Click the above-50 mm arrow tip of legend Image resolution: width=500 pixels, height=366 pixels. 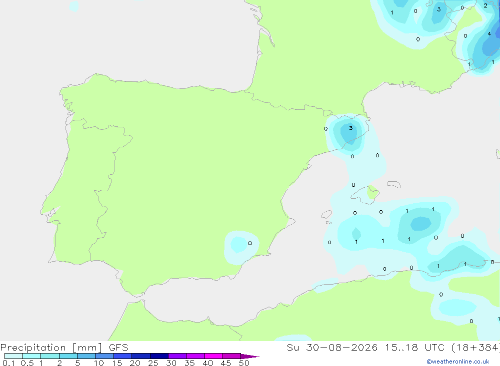tap(250, 356)
